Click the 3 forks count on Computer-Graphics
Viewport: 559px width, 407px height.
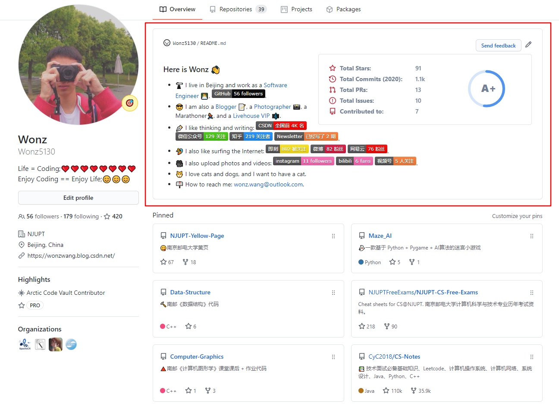coord(210,391)
